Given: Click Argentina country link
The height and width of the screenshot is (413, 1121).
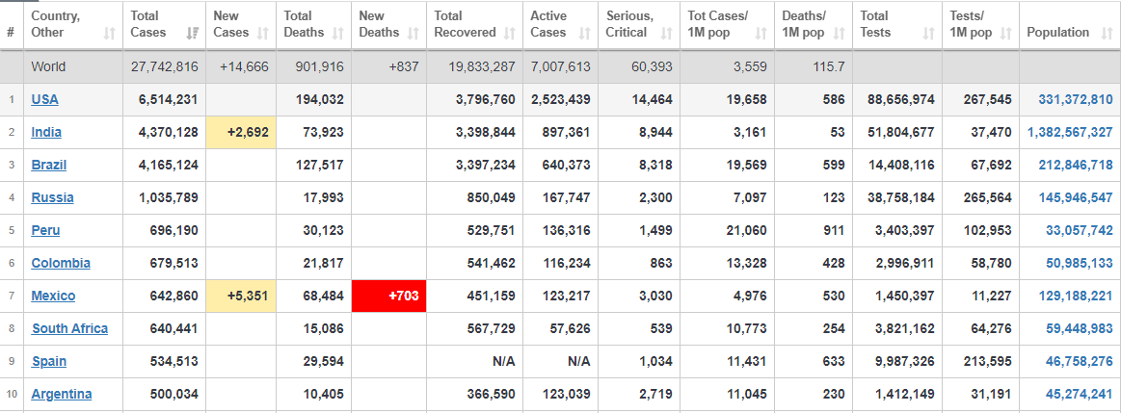Looking at the screenshot, I should coord(62,395).
